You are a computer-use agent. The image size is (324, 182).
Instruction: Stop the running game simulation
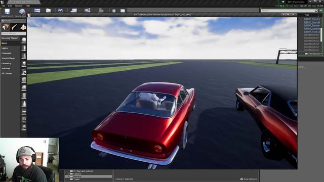pos(123,11)
